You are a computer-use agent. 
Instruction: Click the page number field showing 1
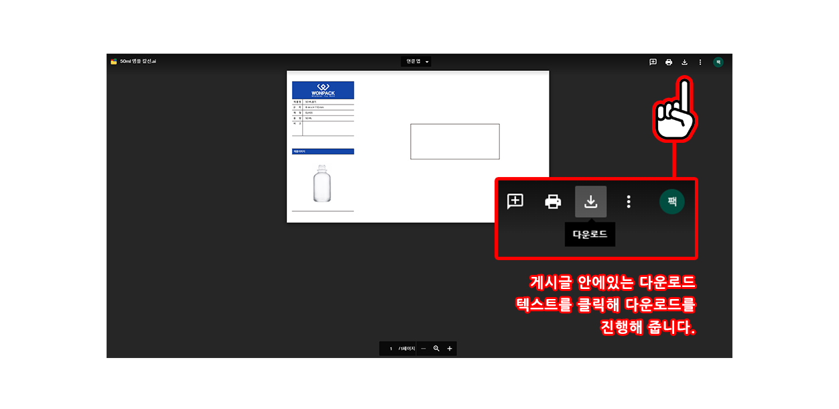(x=391, y=349)
